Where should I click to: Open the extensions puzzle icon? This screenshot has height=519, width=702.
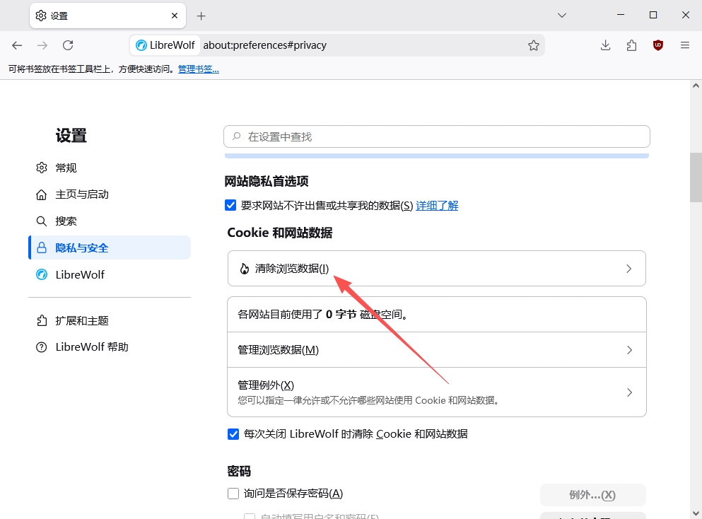point(632,45)
